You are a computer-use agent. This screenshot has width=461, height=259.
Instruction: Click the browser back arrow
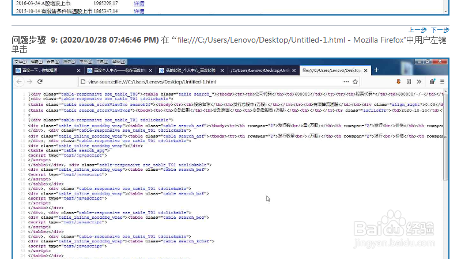coord(19,82)
